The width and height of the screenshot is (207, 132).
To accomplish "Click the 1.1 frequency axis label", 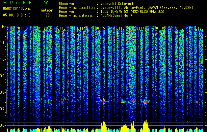I will 3,43.
